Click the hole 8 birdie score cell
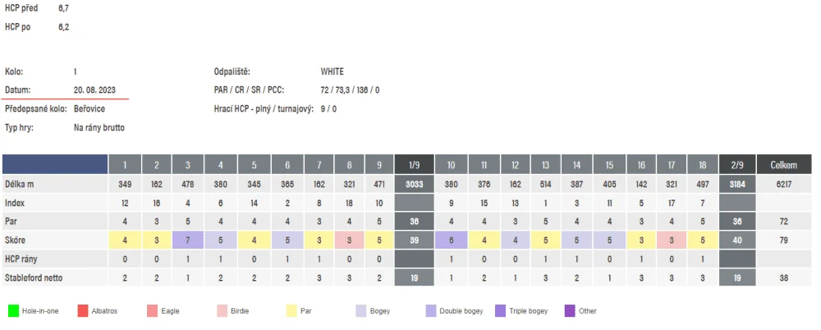The height and width of the screenshot is (330, 821). point(349,240)
